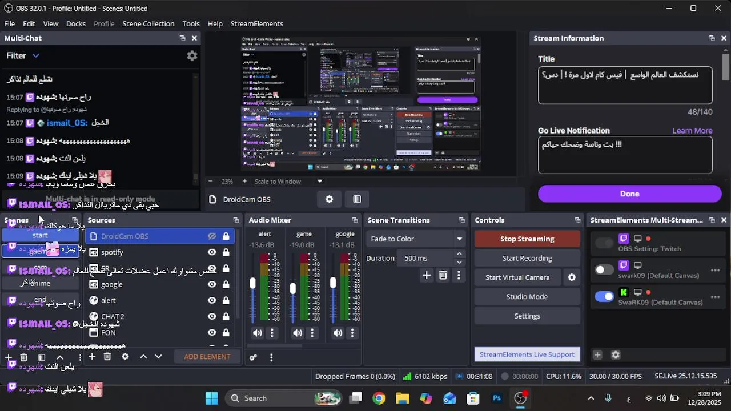The height and width of the screenshot is (411, 731).
Task: Open Audio Mixer menu dots at bottom
Action: point(271,357)
